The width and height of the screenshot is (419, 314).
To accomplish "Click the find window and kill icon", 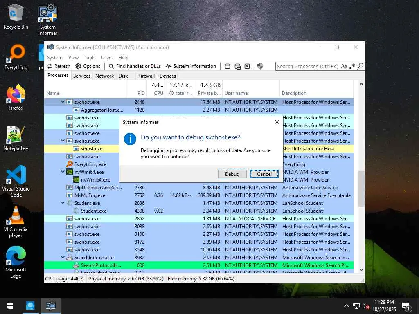I will (x=247, y=66).
